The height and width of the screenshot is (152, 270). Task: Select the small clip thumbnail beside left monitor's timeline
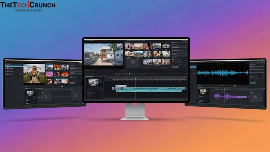click(x=30, y=93)
